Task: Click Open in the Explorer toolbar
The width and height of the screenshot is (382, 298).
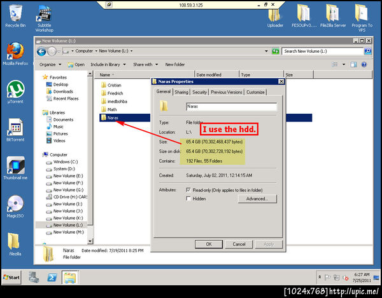Action: pos(76,64)
